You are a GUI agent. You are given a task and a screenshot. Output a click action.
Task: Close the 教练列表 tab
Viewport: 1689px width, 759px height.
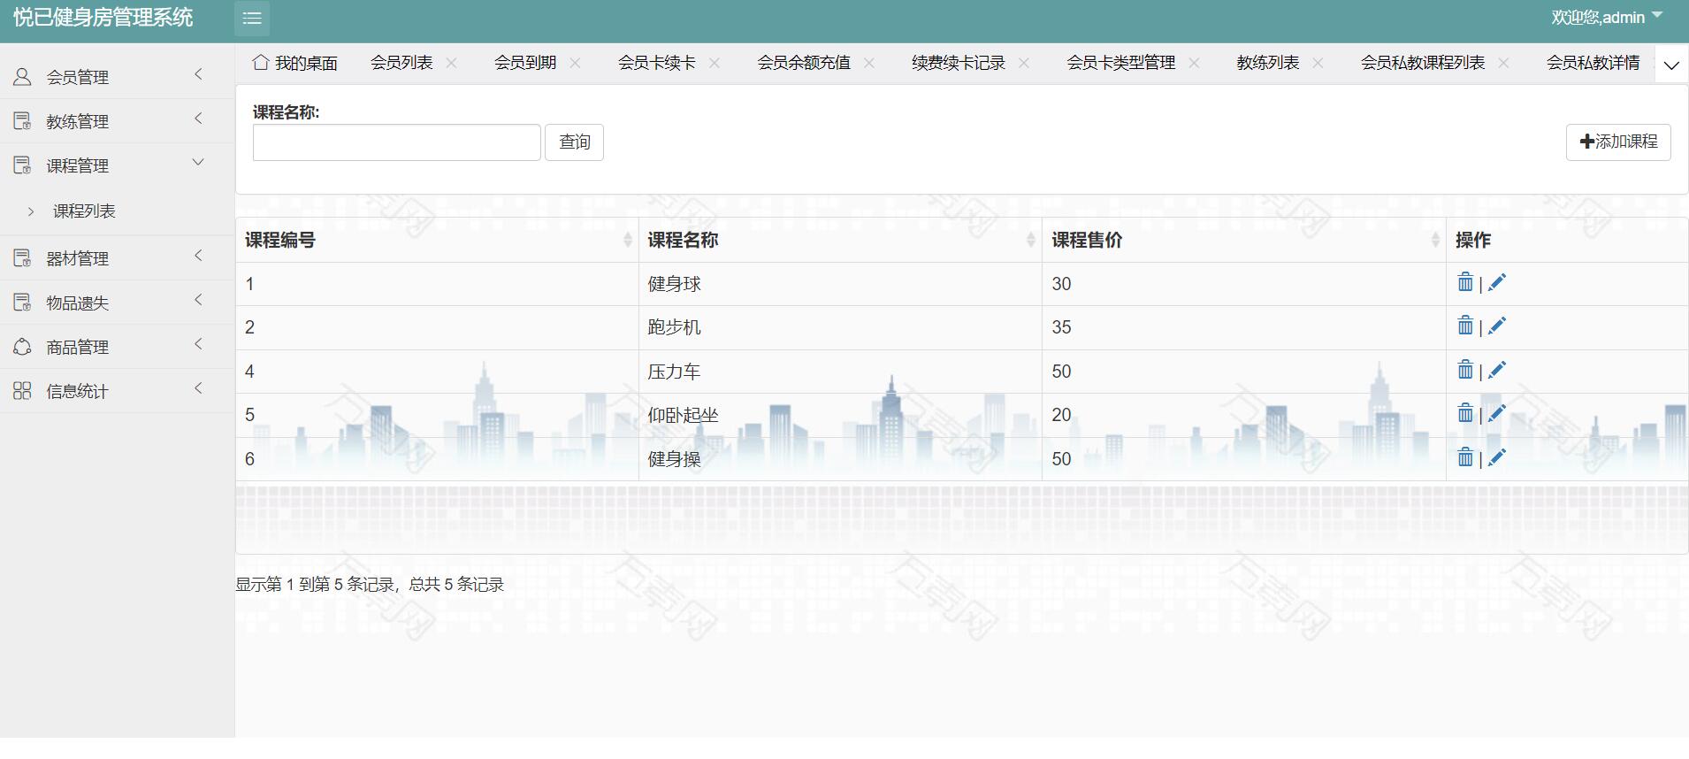tap(1318, 63)
